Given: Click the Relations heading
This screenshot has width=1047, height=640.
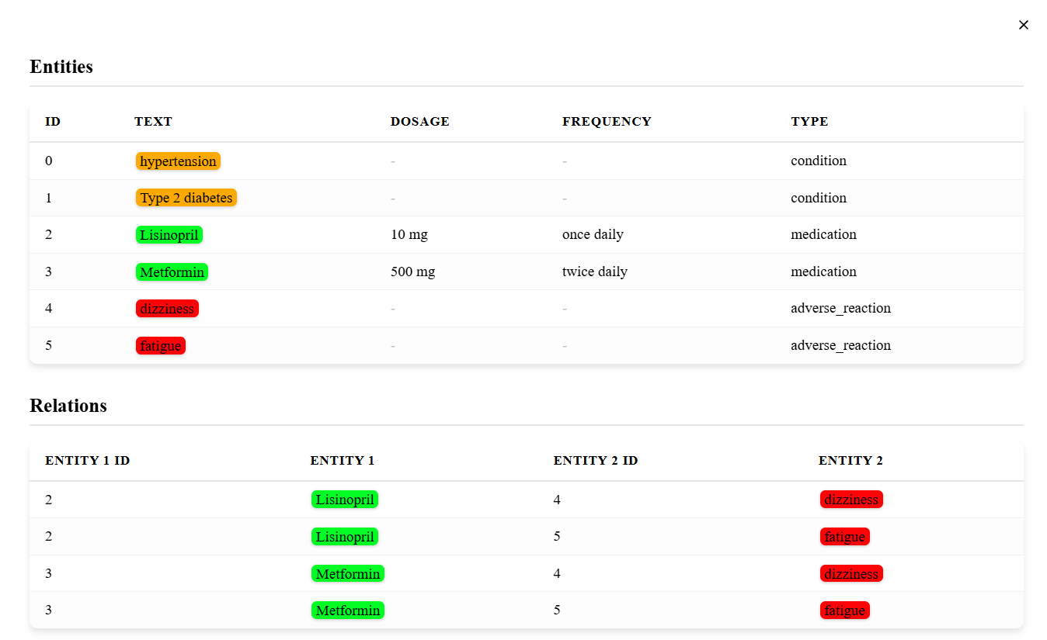Looking at the screenshot, I should pos(68,406).
